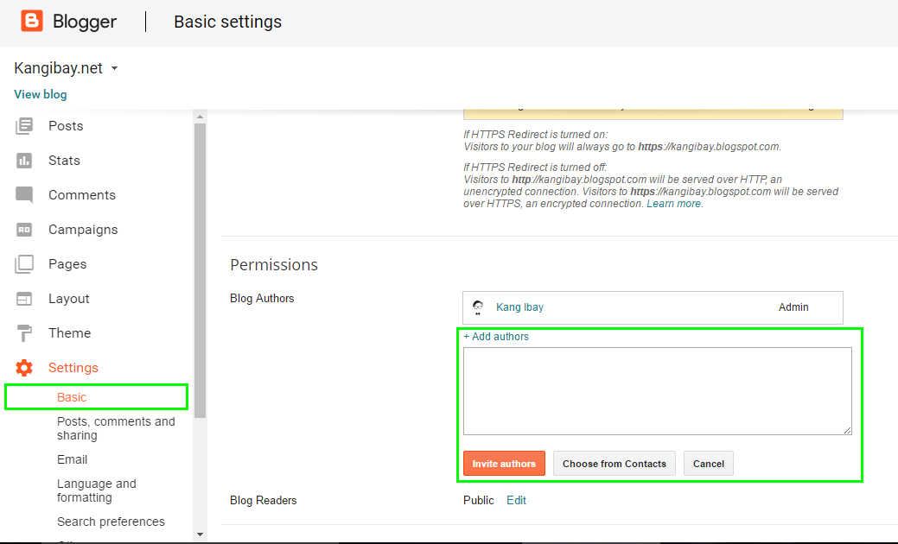Click the sidebar scrollbar thumb
898x544 pixels.
click(200, 270)
